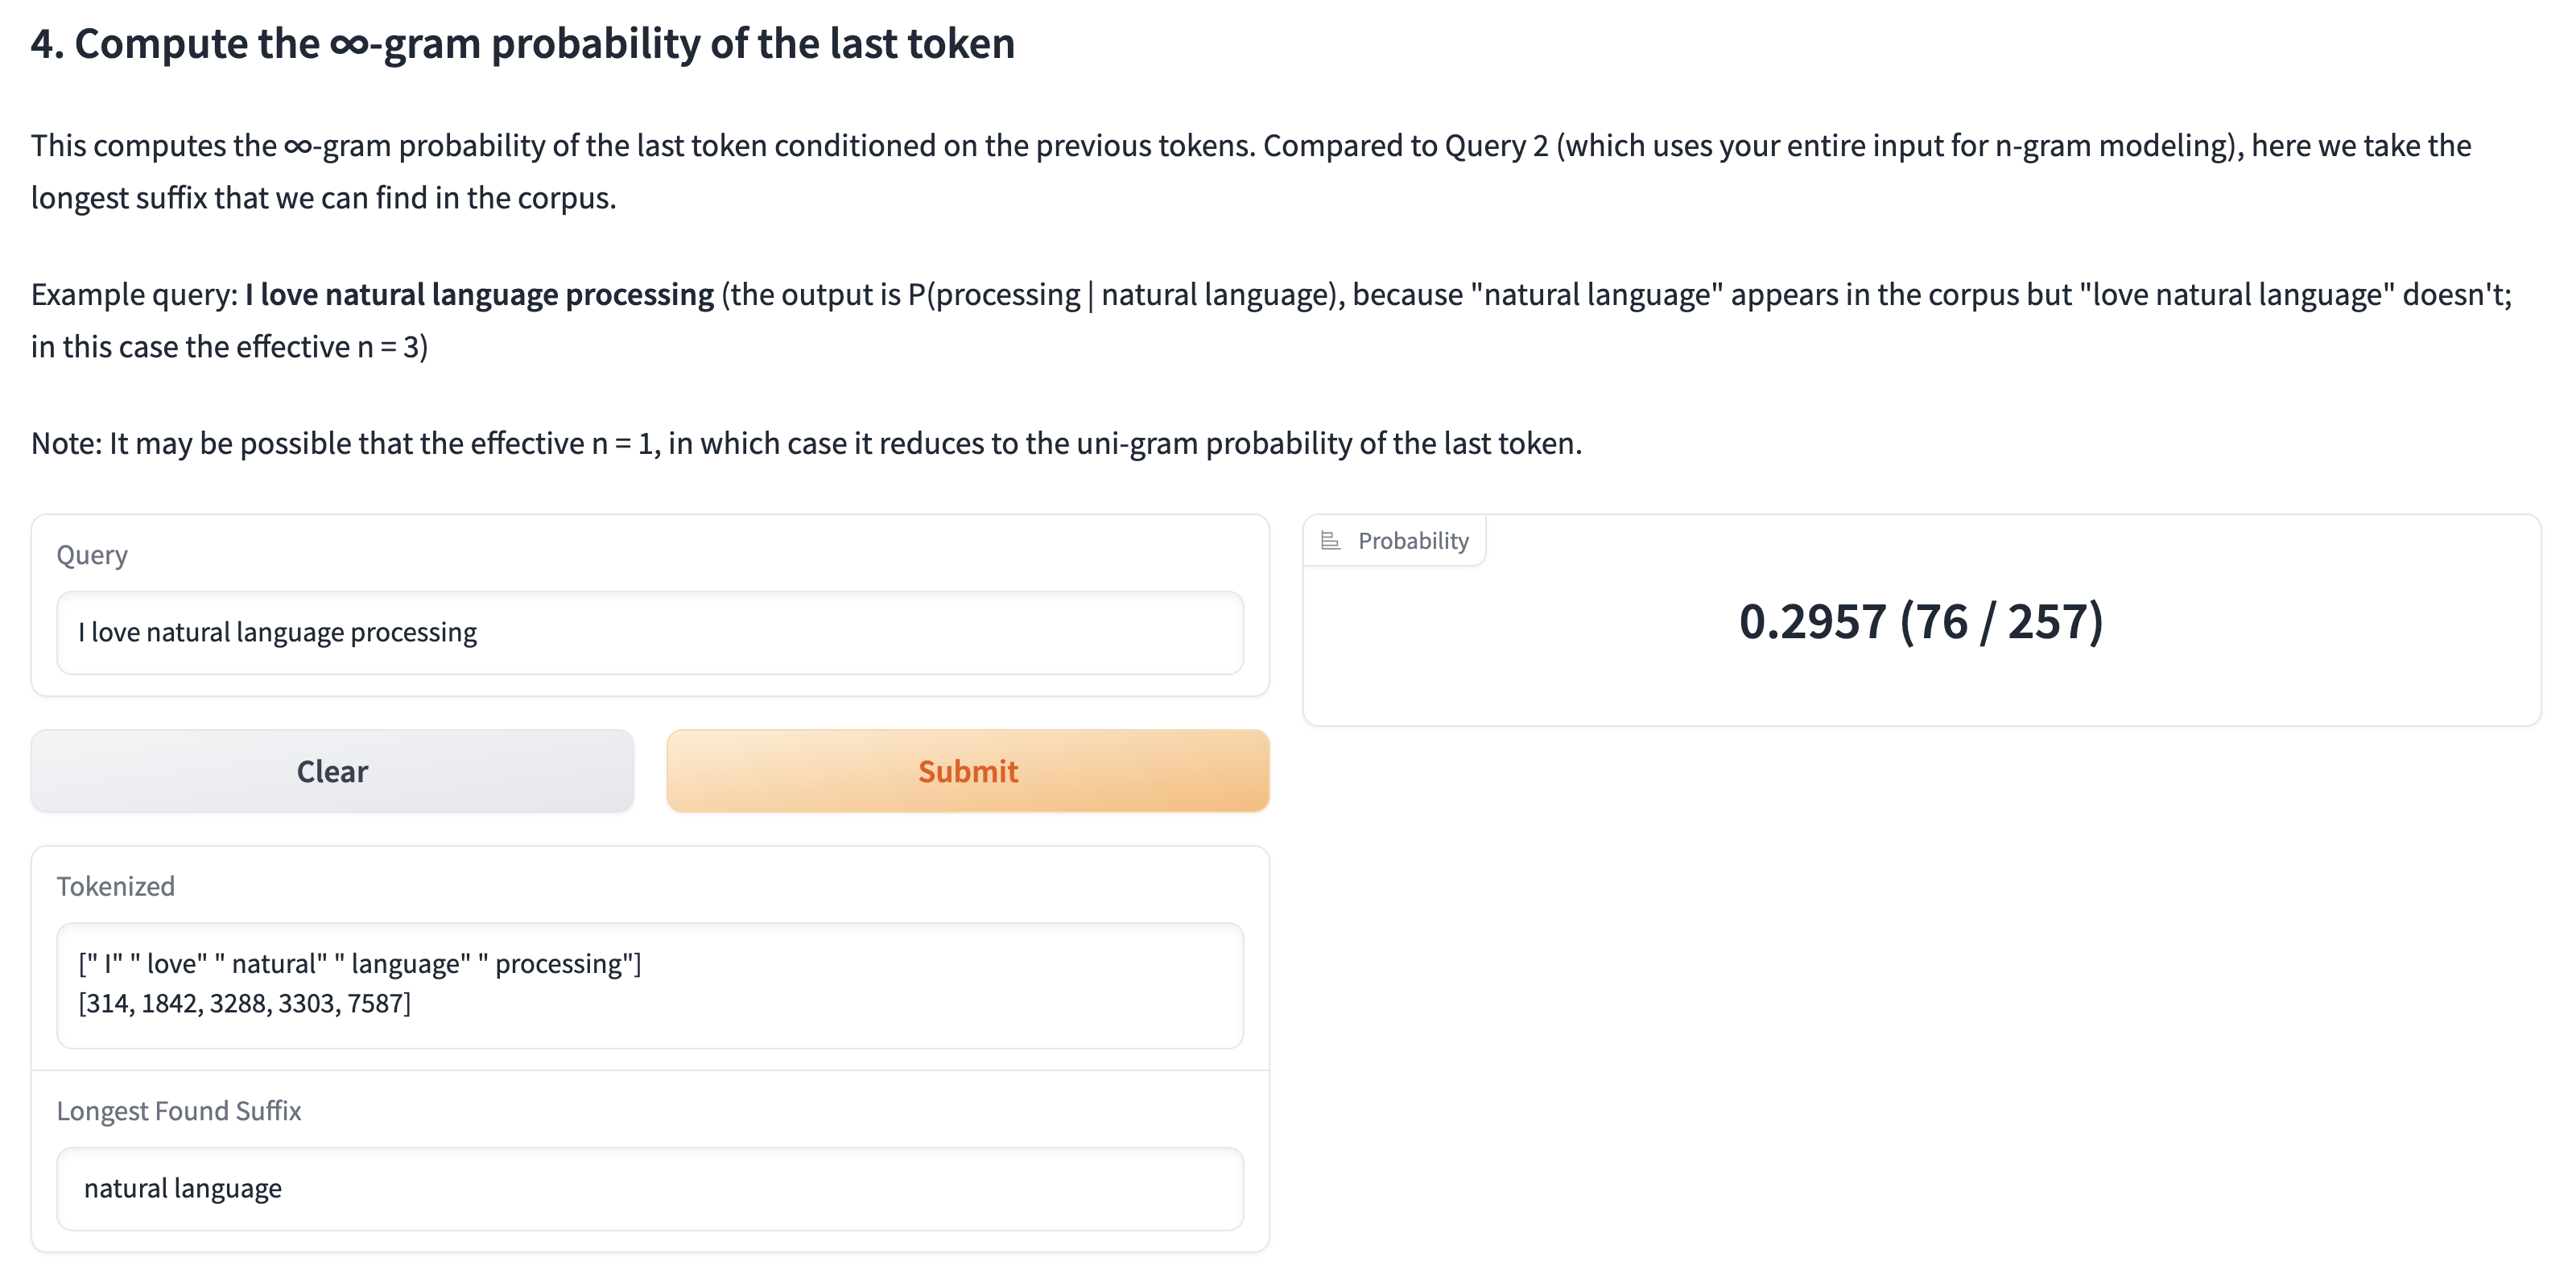Click the Probability output label
Viewport: 2576px width, 1278px height.
pos(1412,541)
